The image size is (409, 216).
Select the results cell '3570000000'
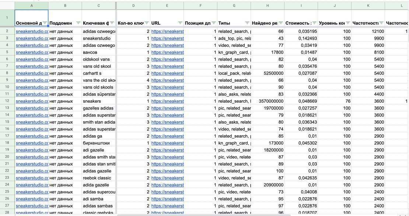click(x=268, y=101)
